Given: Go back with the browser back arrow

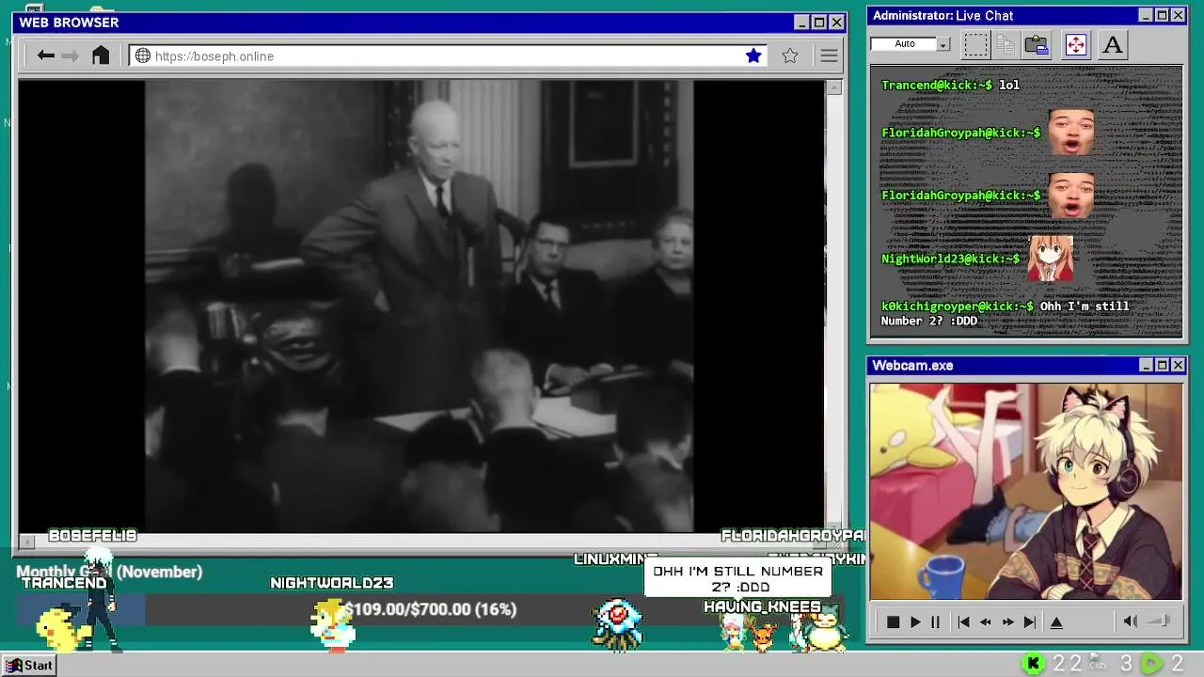Looking at the screenshot, I should pyautogui.click(x=45, y=55).
